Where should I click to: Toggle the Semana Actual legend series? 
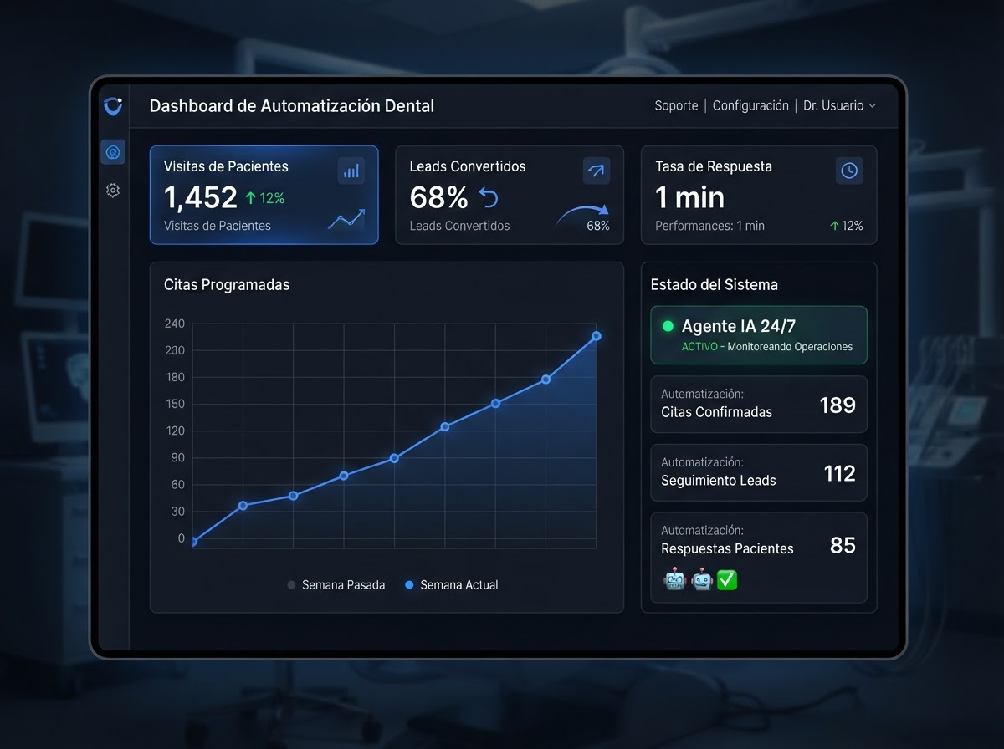click(x=452, y=585)
